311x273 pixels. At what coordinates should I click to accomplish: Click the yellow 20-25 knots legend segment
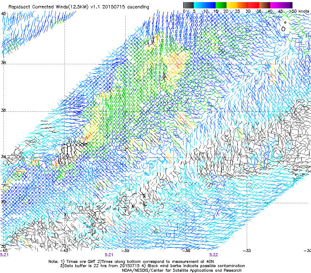click(232, 5)
